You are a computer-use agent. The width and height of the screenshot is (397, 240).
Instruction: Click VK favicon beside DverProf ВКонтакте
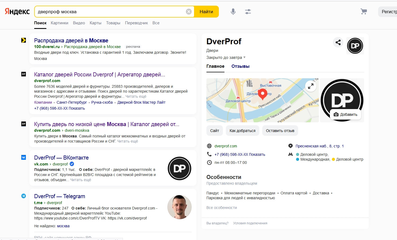click(x=24, y=157)
